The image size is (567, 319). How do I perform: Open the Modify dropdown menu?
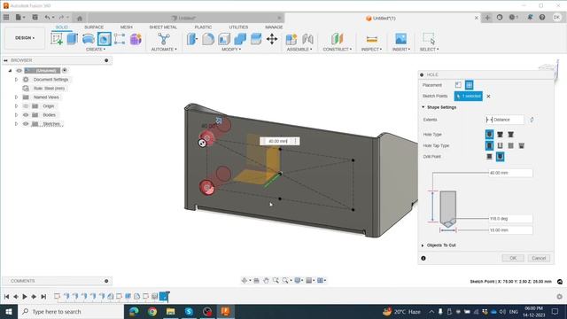coord(231,50)
